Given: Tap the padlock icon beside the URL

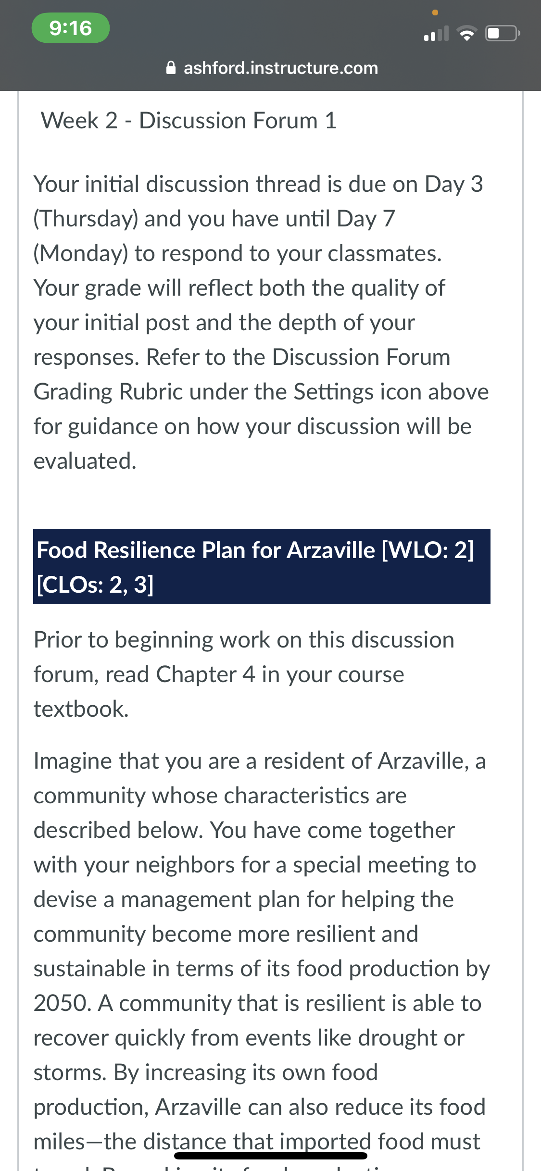Looking at the screenshot, I should [x=171, y=68].
